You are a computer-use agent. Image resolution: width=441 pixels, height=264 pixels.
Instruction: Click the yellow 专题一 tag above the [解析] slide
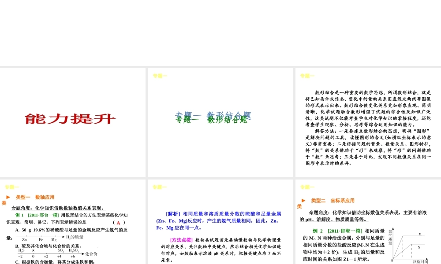[x=160, y=187]
